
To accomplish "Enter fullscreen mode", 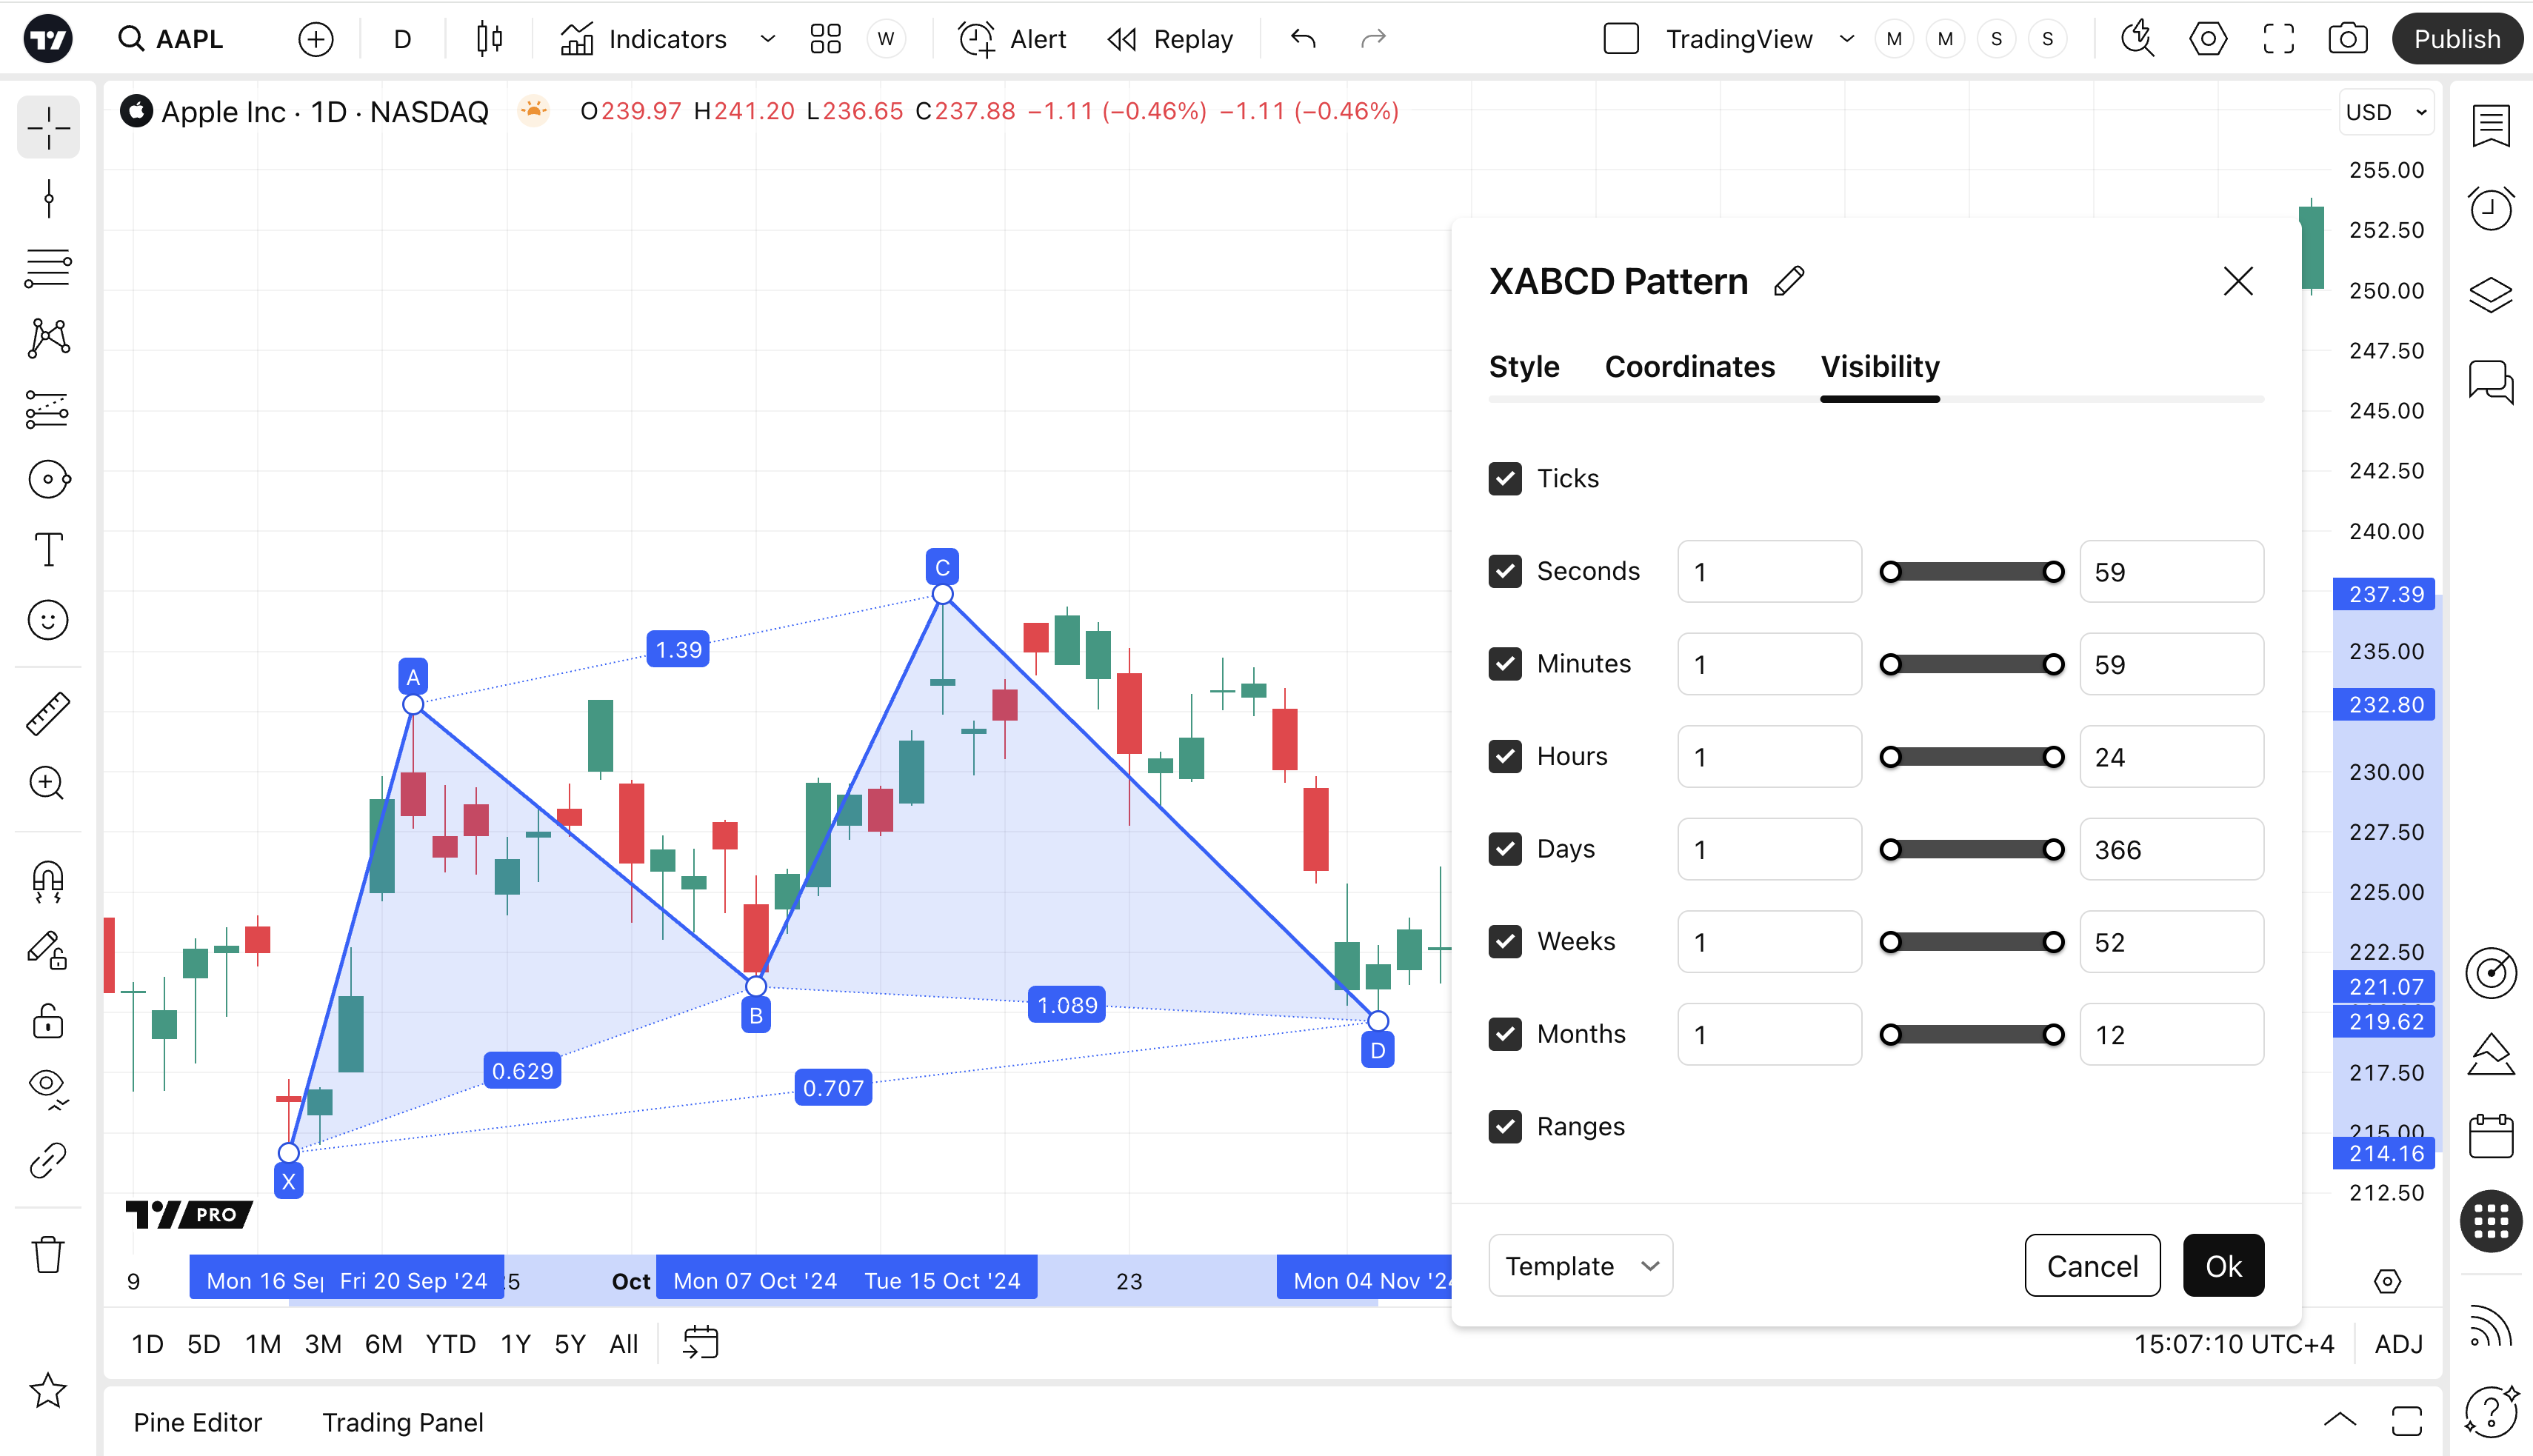I will click(x=2278, y=39).
